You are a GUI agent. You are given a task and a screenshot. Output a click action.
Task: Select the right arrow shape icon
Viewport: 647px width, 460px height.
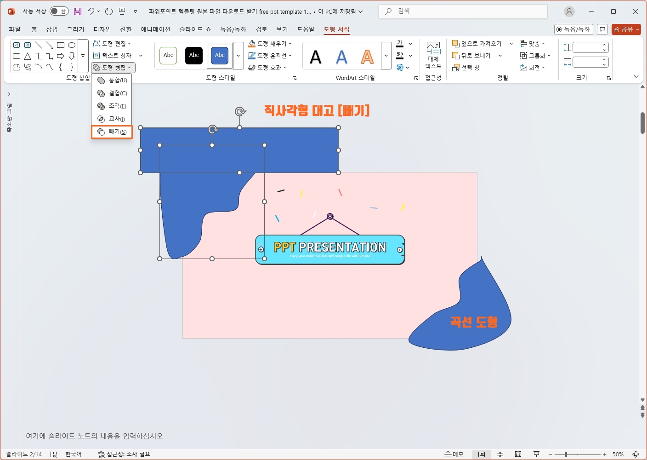coord(61,56)
